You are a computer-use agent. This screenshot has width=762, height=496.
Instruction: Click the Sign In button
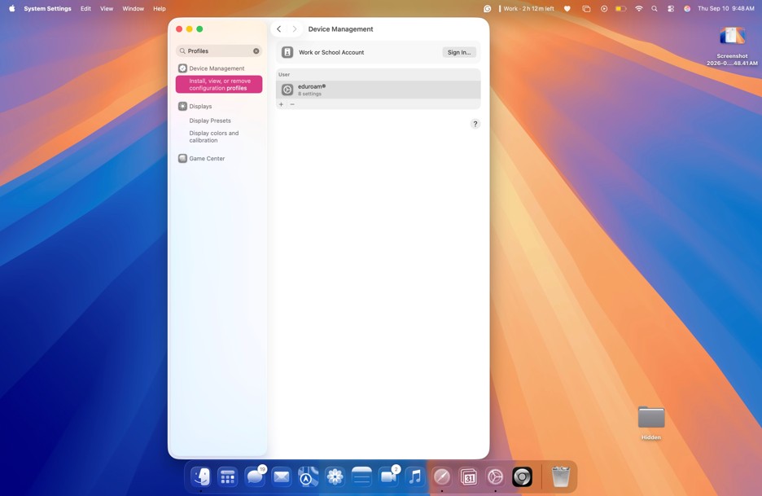[459, 52]
